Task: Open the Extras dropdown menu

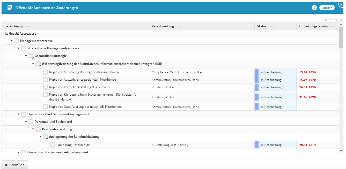Action: coord(327,8)
